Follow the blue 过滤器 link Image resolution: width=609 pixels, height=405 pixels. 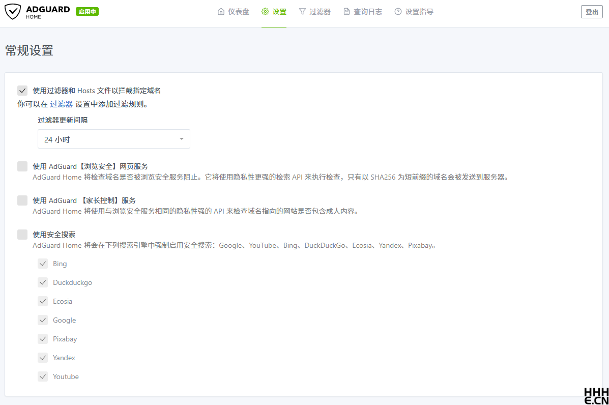click(x=62, y=104)
